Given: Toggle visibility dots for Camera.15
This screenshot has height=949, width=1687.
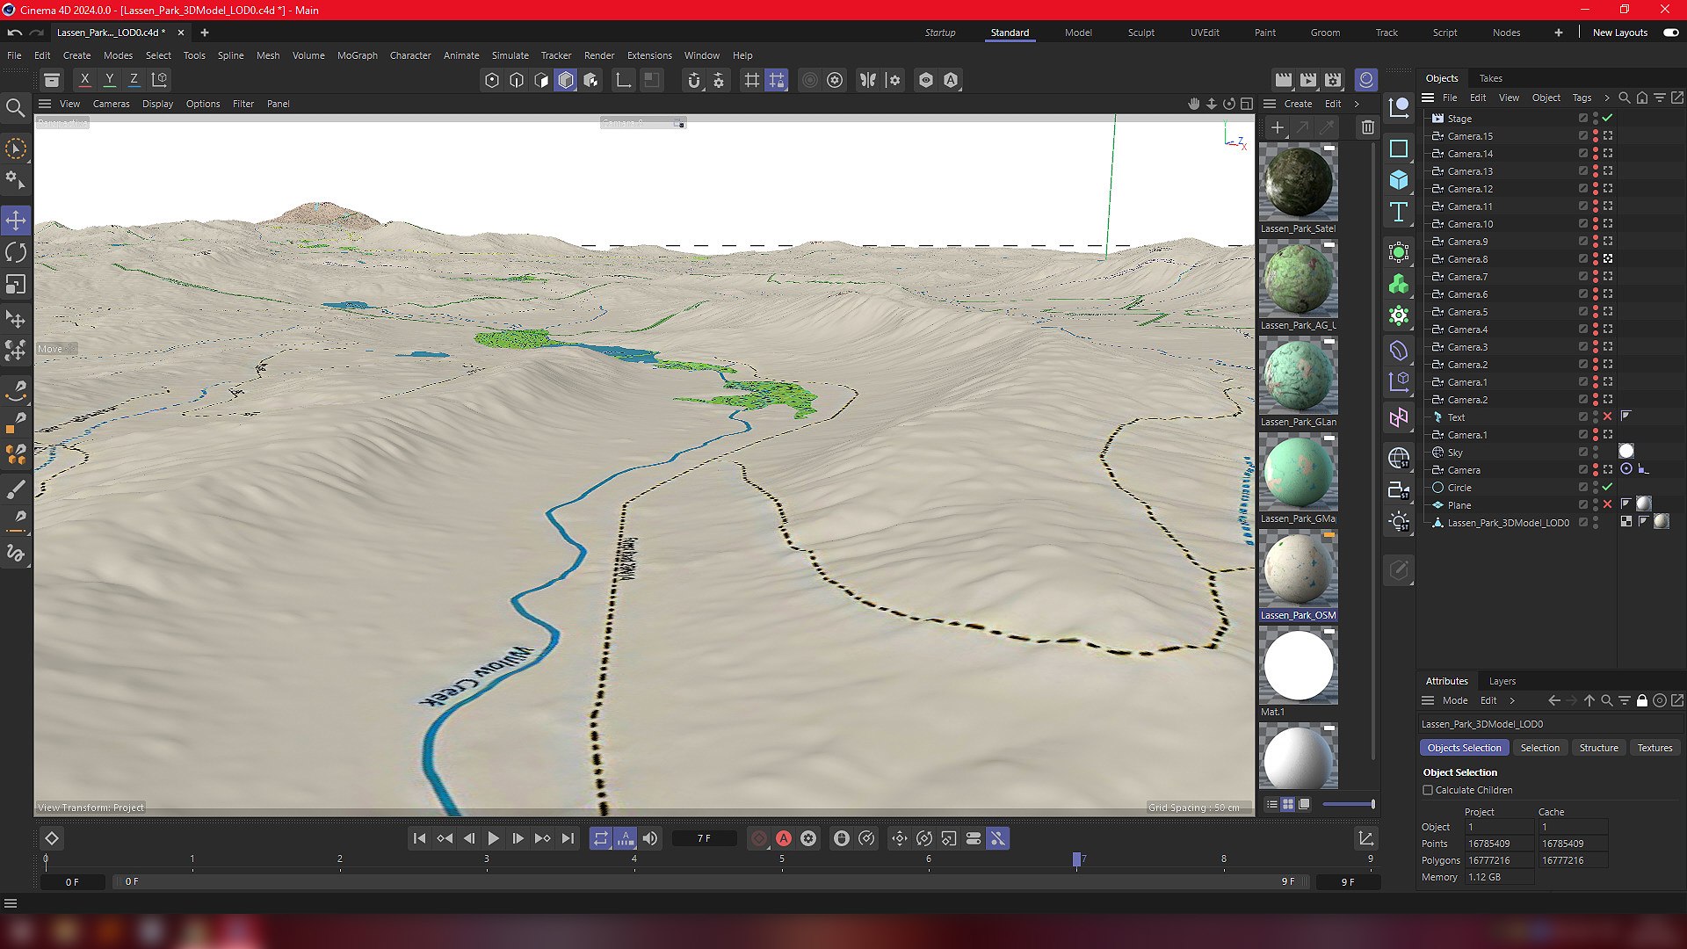Looking at the screenshot, I should (1596, 136).
